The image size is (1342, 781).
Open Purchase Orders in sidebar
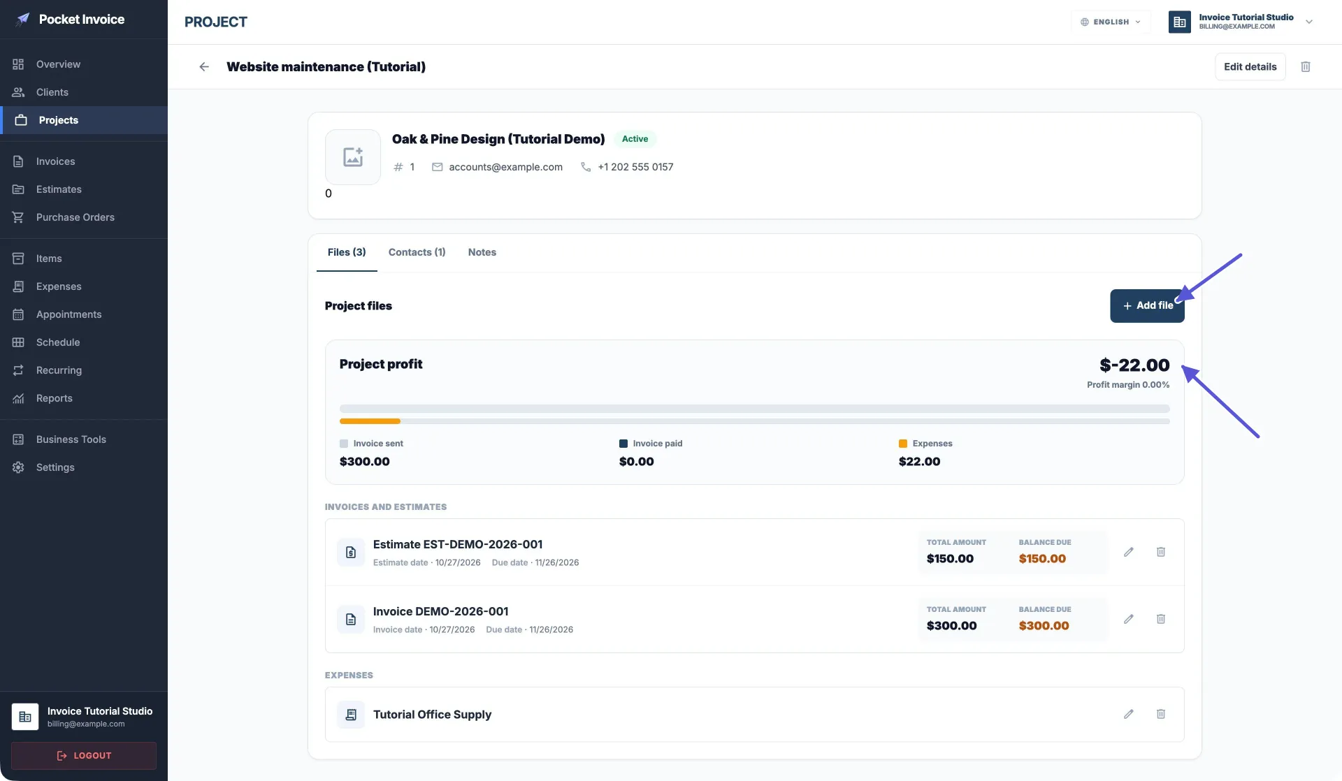84,217
